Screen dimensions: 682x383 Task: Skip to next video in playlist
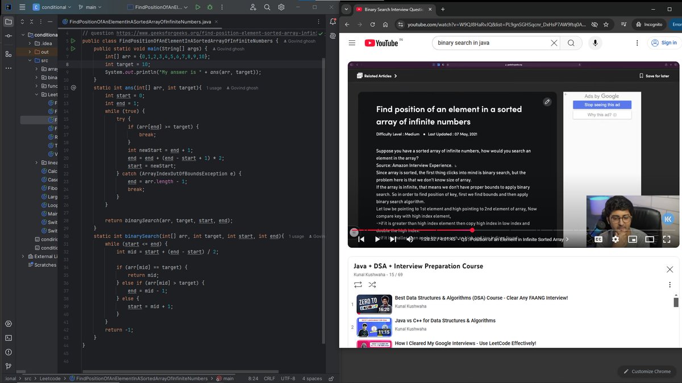click(x=393, y=239)
